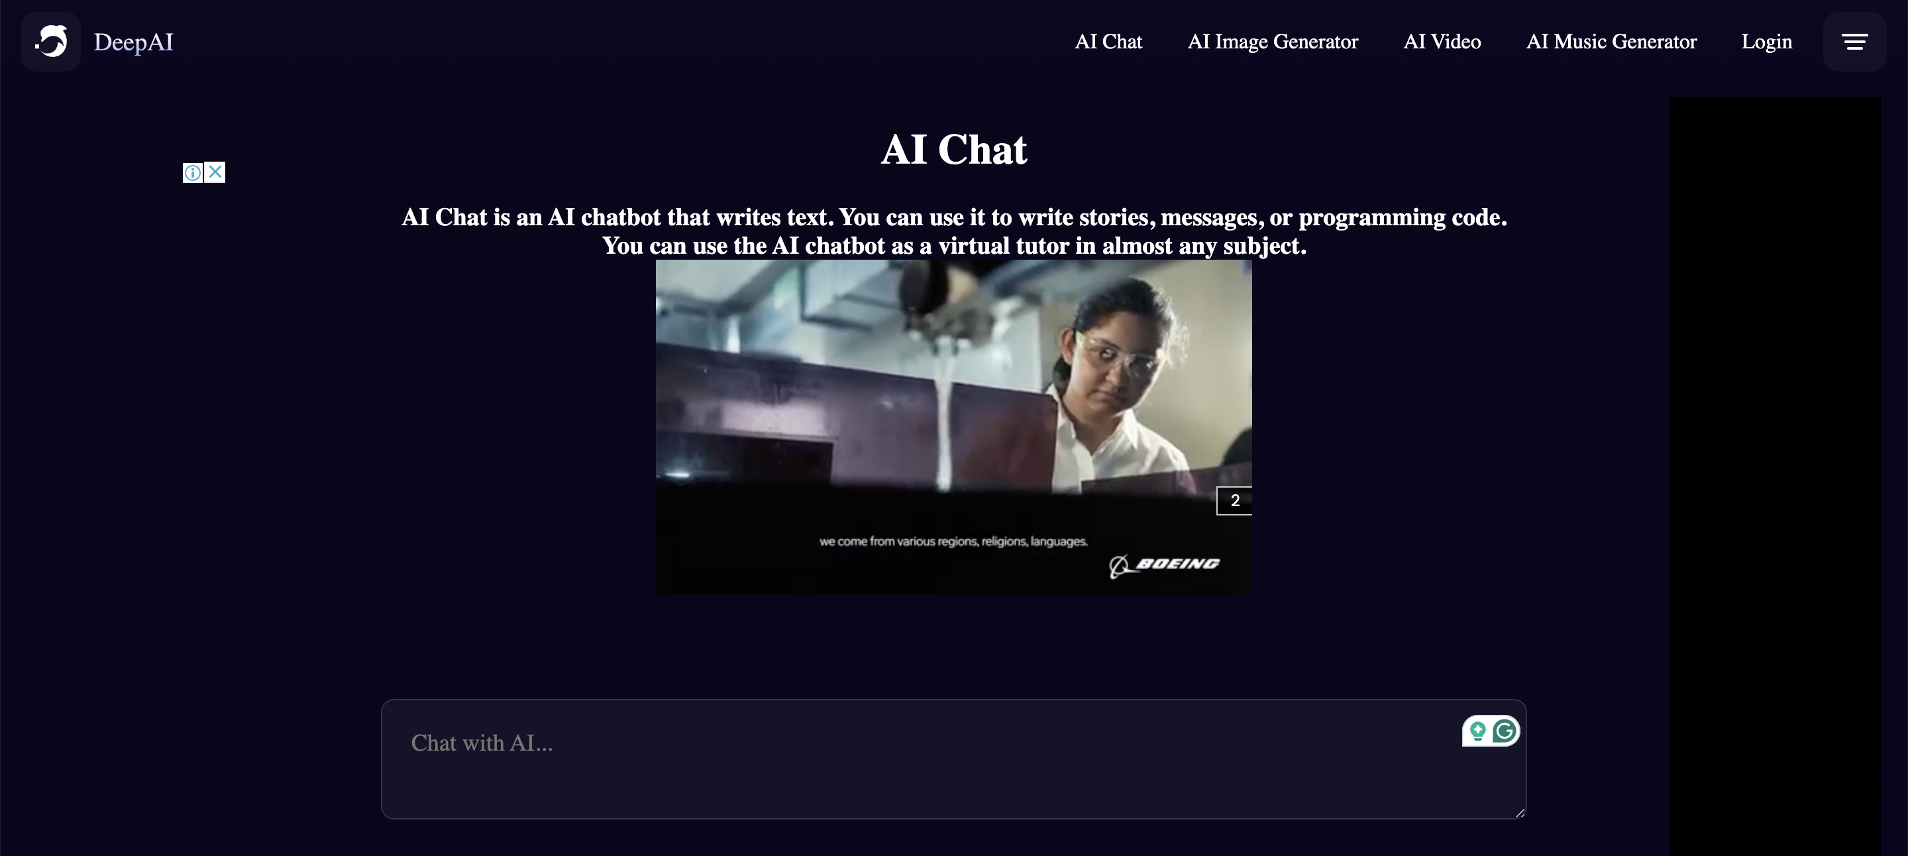Screen dimensions: 1908x856
Task: Click the video chapter marker 2
Action: coord(1234,500)
